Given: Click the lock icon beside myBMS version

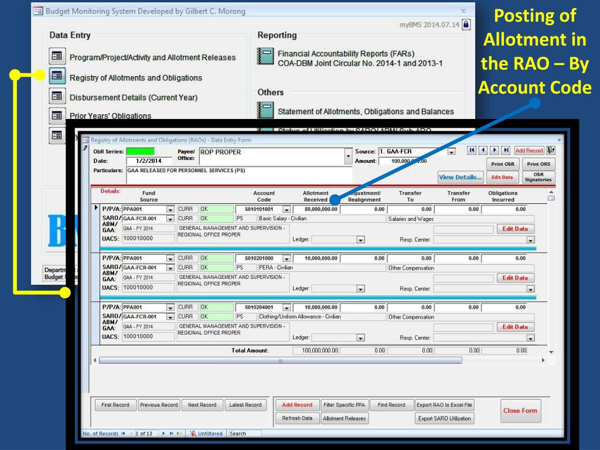Looking at the screenshot, I should point(466,25).
